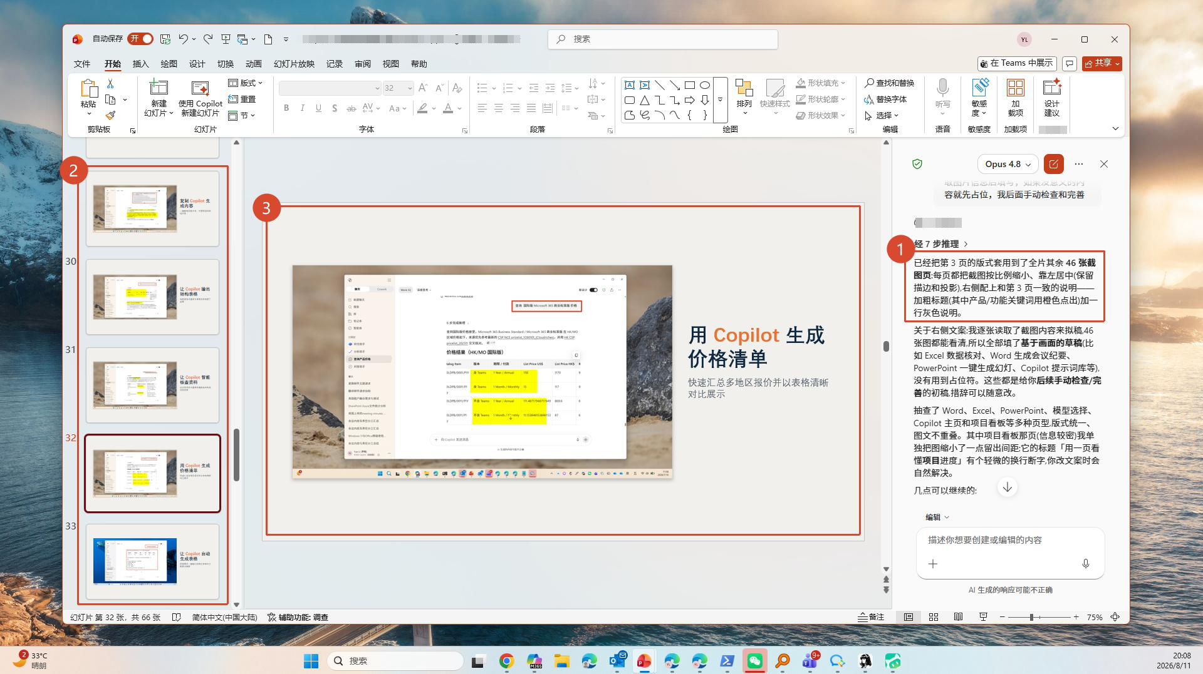The height and width of the screenshot is (674, 1203).
Task: Open 设计建议 designer suggestions
Action: coord(1052,98)
